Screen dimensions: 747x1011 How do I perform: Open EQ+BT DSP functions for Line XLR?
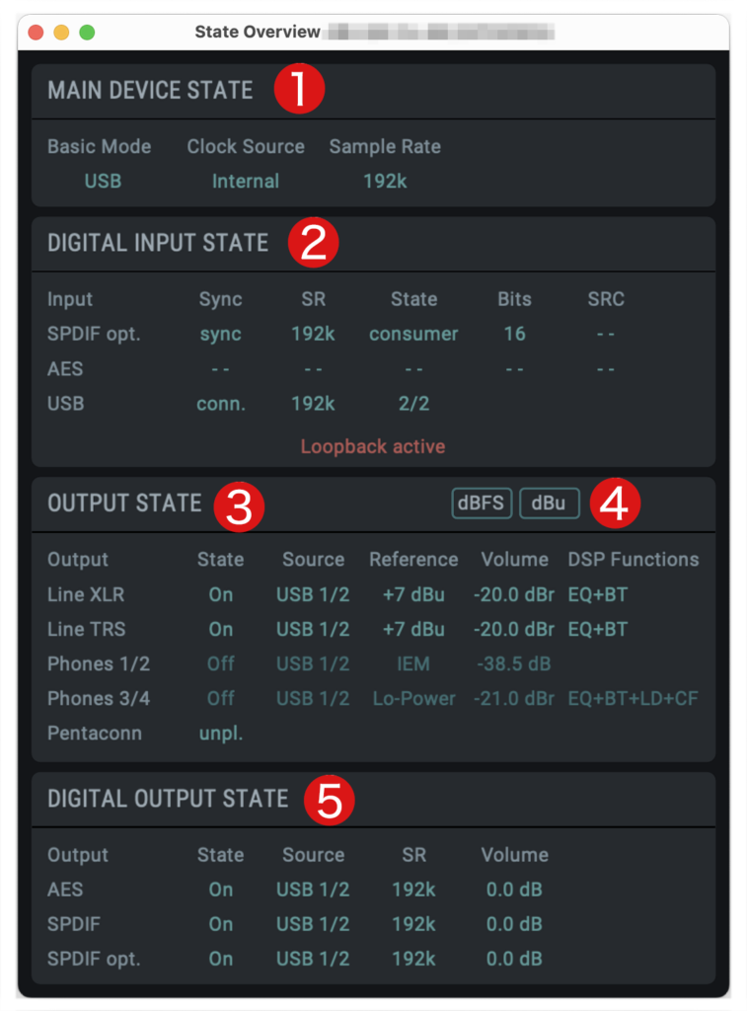tap(605, 594)
